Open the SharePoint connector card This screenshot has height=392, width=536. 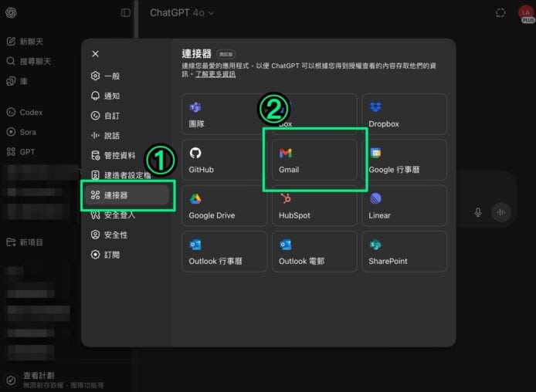pos(404,252)
